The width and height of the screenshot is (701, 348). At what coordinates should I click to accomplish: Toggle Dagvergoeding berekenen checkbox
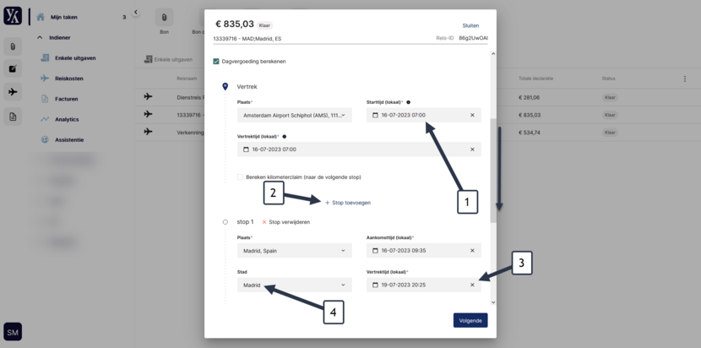coord(216,62)
